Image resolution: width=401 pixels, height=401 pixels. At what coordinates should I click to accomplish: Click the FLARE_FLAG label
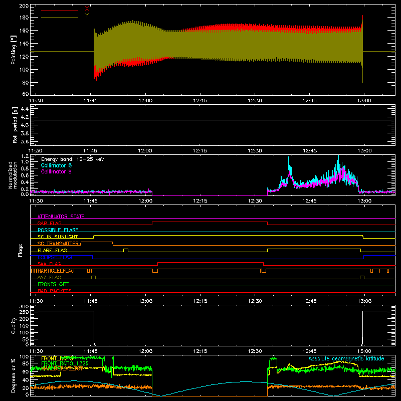52,250
